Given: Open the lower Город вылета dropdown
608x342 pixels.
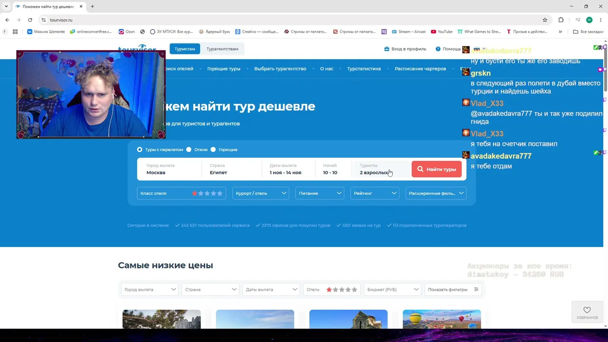Looking at the screenshot, I should pyautogui.click(x=150, y=290).
